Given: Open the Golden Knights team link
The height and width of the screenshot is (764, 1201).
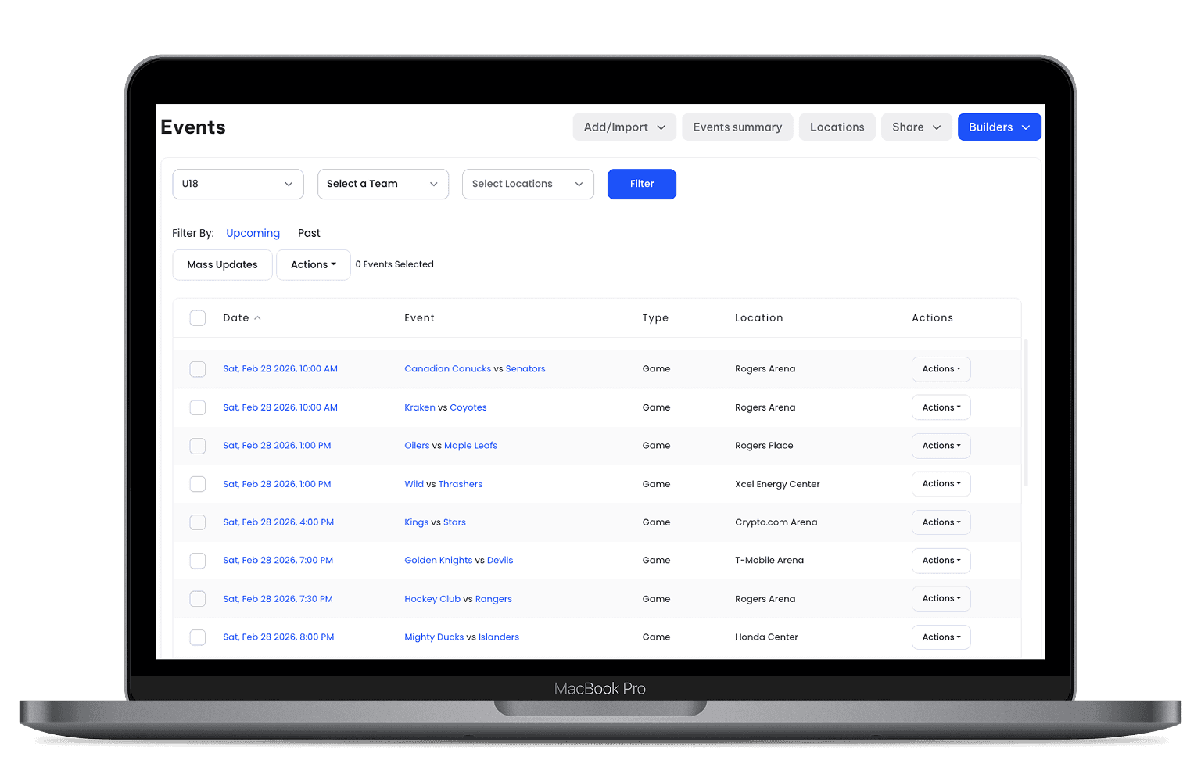Looking at the screenshot, I should coord(438,561).
